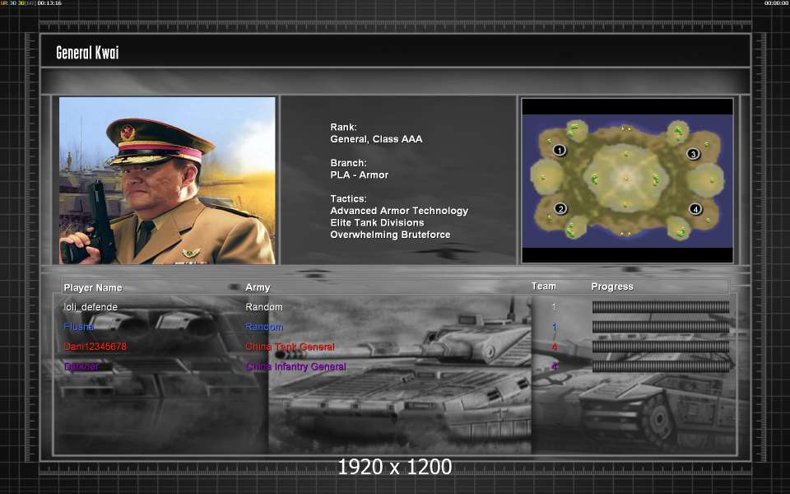The width and height of the screenshot is (790, 494).
Task: Click the "Team" column header
Action: pyautogui.click(x=544, y=287)
